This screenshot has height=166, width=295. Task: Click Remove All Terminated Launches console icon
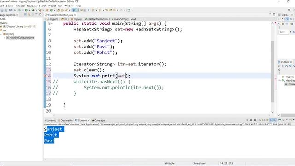coord(255,120)
